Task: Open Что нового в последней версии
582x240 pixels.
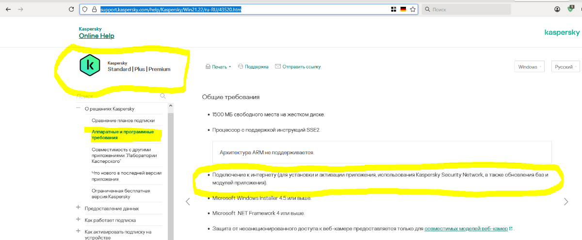Action: tap(127, 176)
